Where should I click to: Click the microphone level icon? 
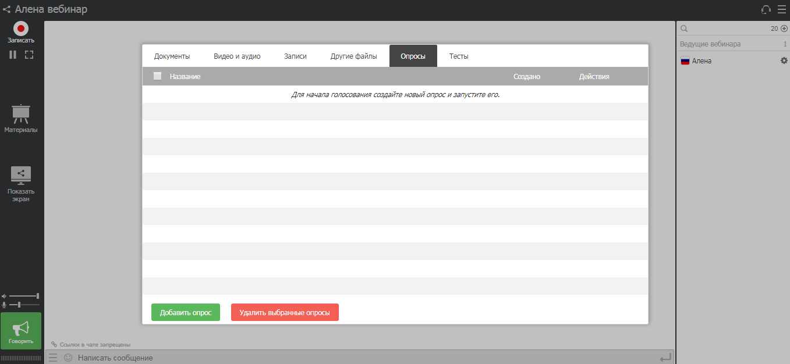pos(4,305)
